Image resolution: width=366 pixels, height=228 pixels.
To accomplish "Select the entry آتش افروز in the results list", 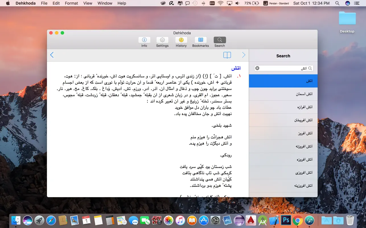I will tap(283, 133).
